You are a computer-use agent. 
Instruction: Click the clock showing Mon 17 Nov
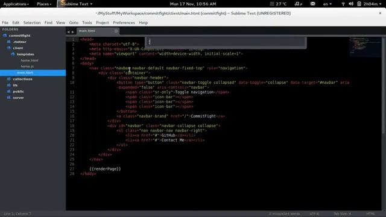pos(193,4)
